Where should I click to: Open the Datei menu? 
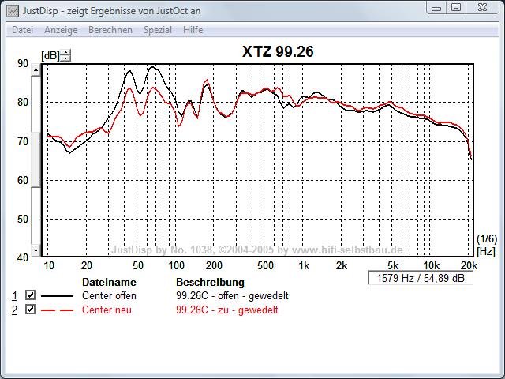tap(22, 30)
